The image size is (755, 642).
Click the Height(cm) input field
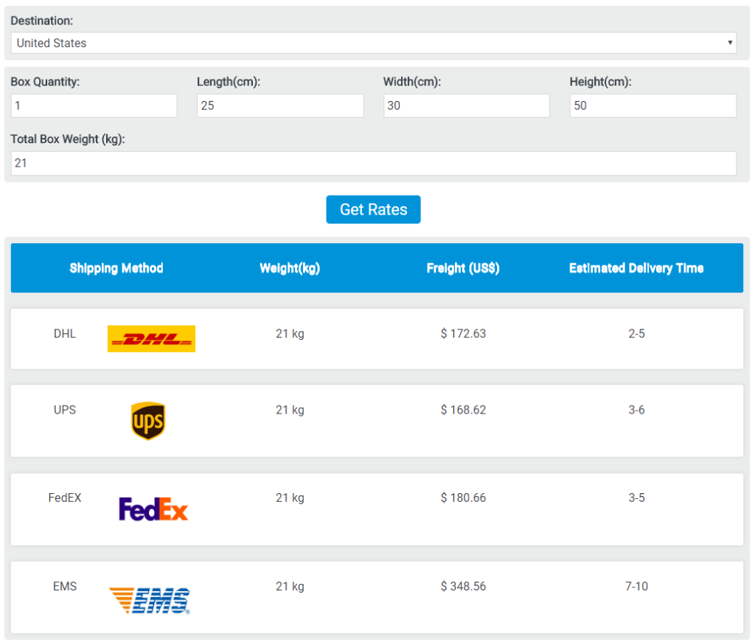653,105
